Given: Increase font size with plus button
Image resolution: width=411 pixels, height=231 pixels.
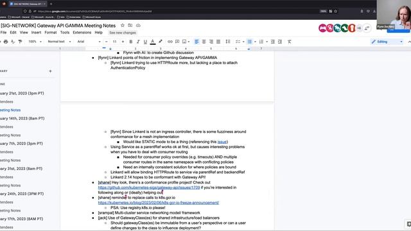Looking at the screenshot, I should [123, 42].
